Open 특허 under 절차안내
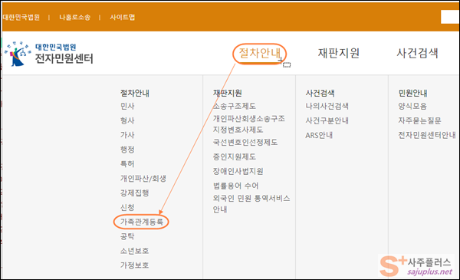This screenshot has height=280, width=460. 127,163
